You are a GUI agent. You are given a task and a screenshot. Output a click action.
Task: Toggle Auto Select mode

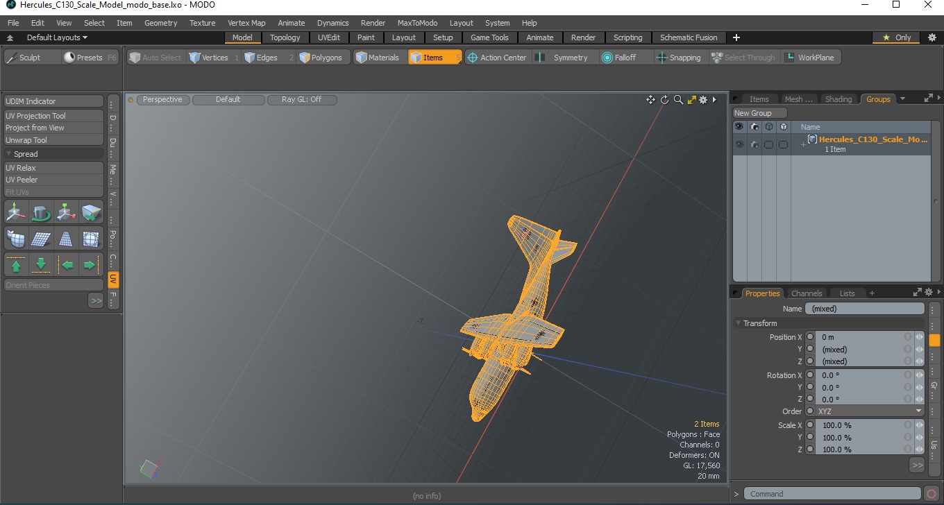155,58
